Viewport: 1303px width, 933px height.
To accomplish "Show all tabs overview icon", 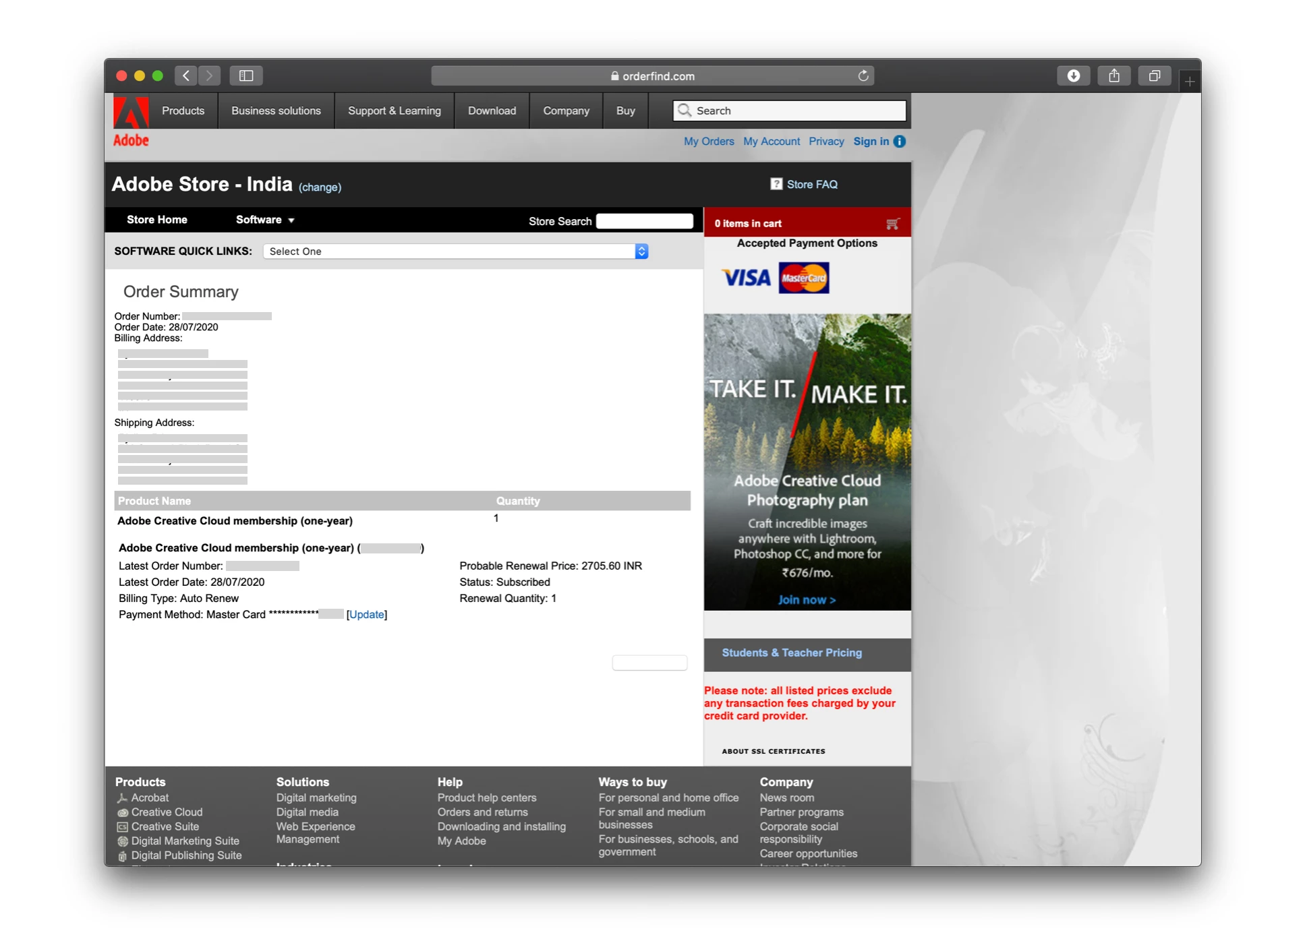I will click(x=1154, y=76).
